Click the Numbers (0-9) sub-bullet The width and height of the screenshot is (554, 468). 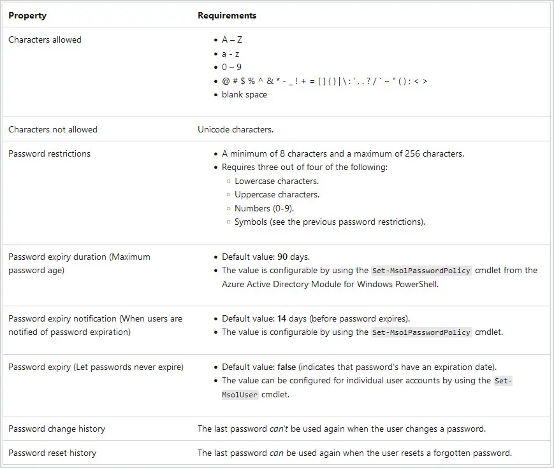point(265,208)
